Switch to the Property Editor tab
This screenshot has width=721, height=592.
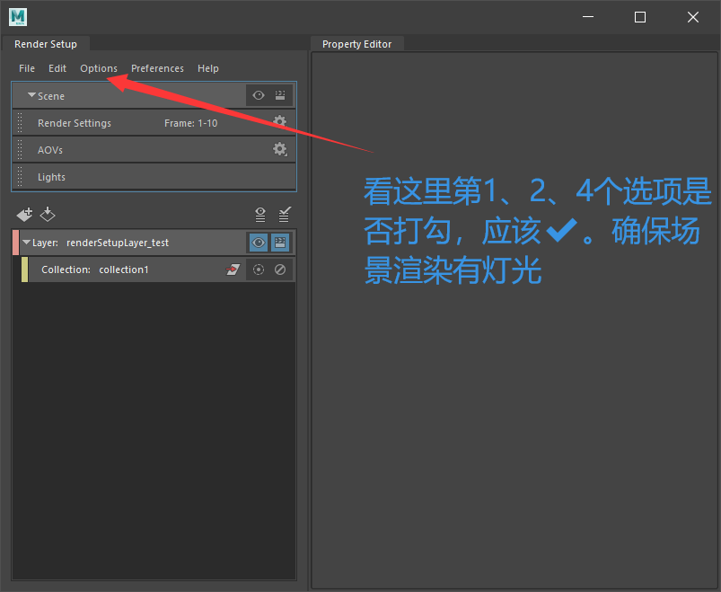click(356, 44)
